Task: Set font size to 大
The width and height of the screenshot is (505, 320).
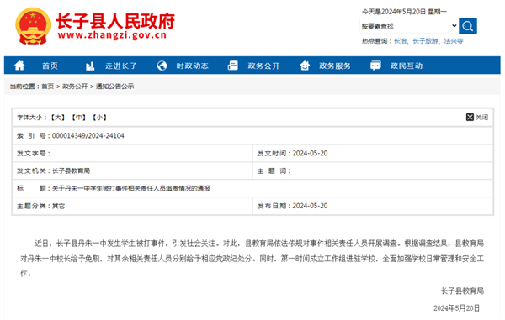Action: tap(58, 118)
